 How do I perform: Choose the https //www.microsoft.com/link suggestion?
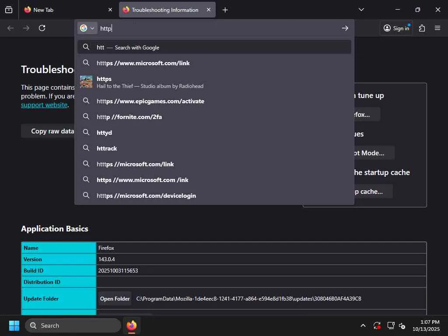click(x=214, y=63)
